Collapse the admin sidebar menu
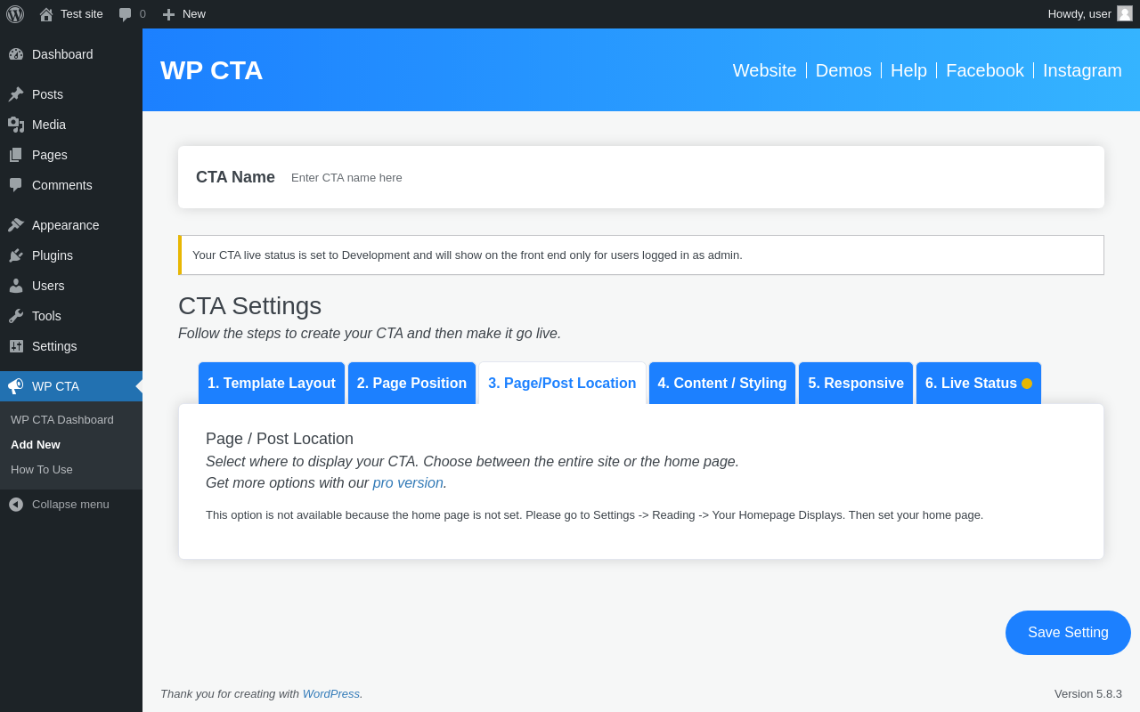 point(60,504)
